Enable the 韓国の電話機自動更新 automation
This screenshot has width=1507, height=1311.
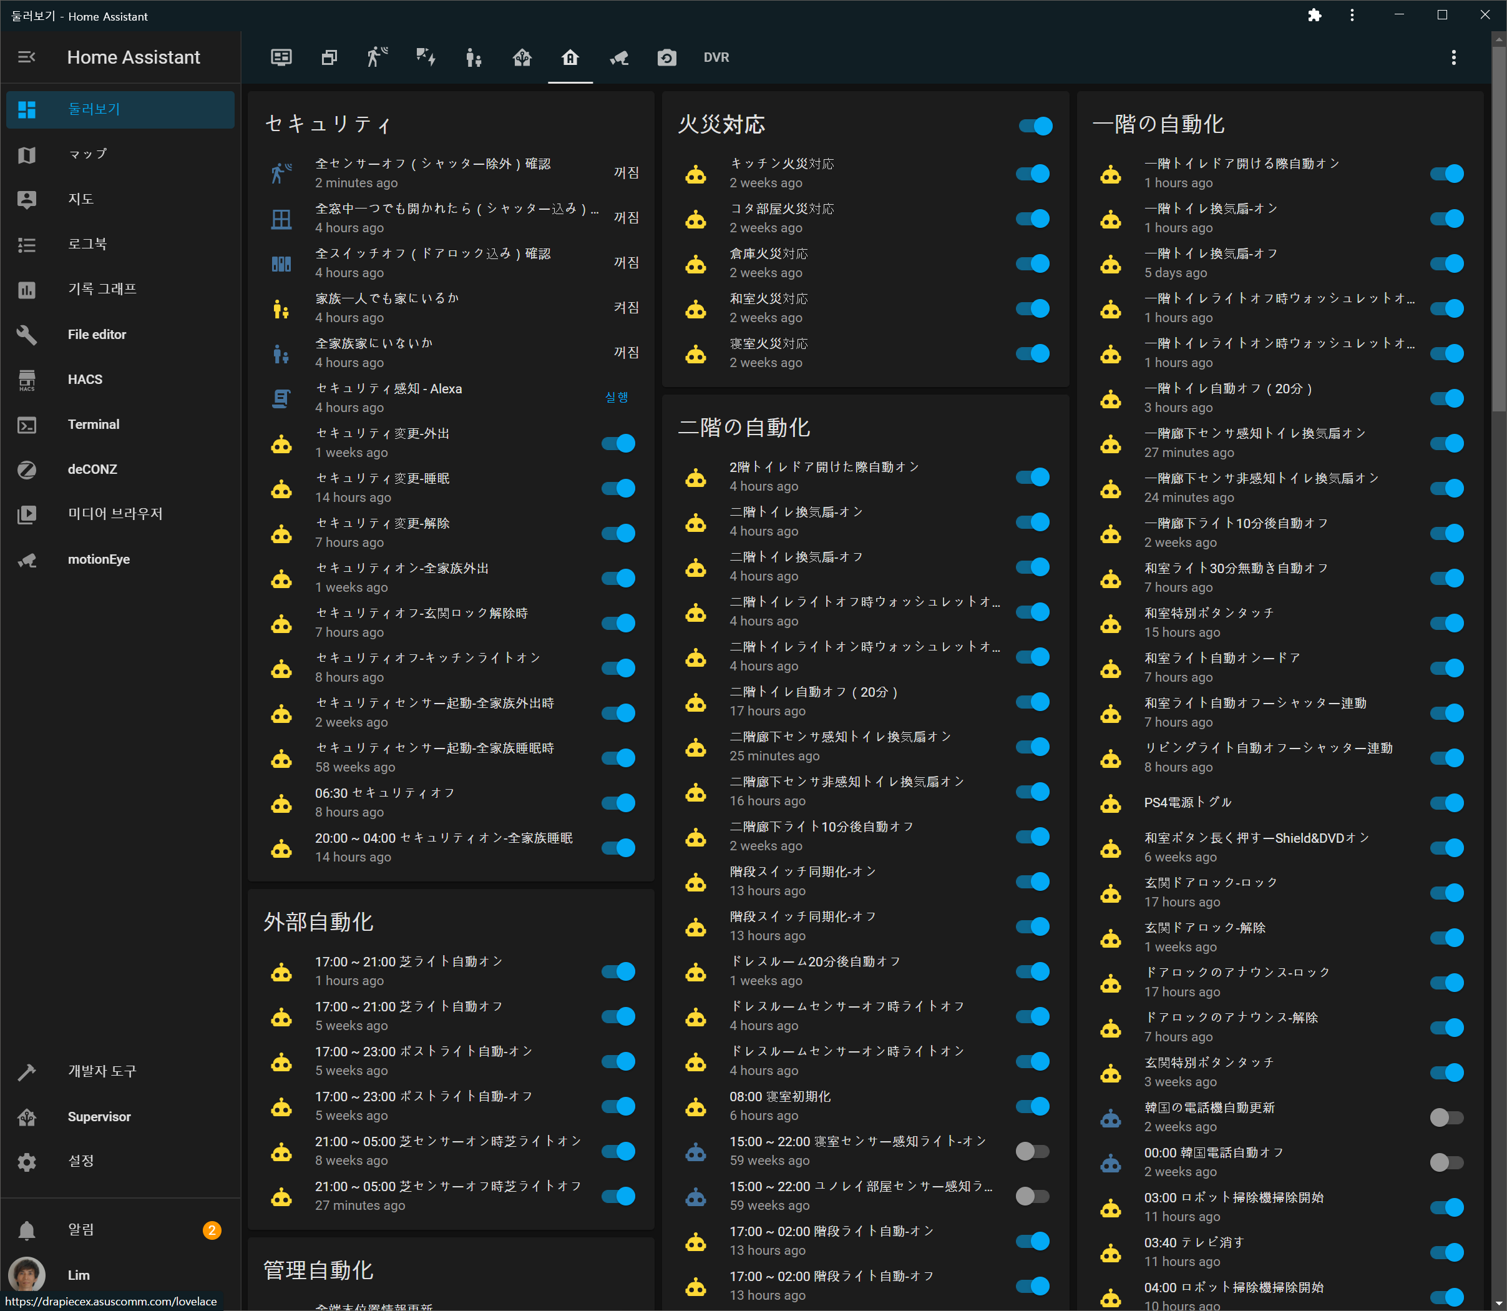(x=1446, y=1117)
